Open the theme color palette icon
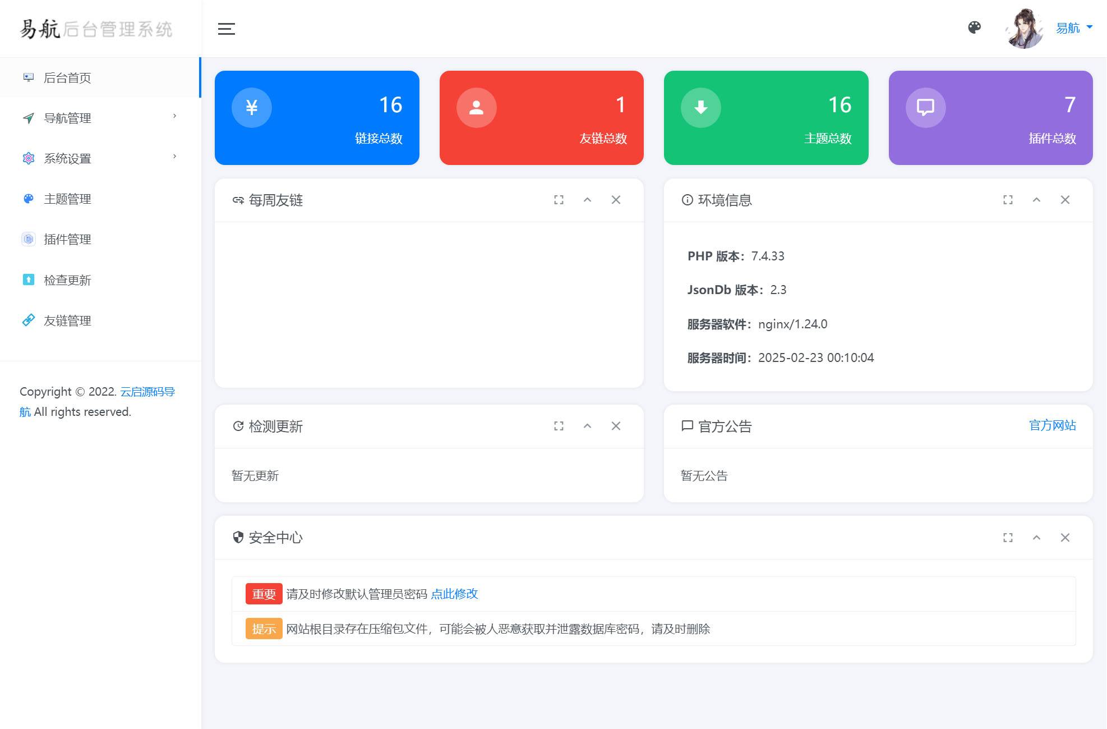 click(x=975, y=27)
